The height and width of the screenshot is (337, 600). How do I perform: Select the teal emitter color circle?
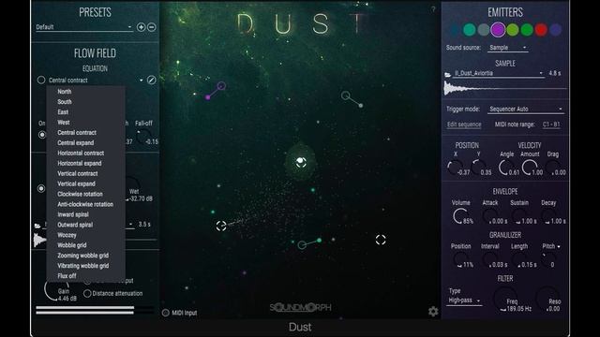470,29
